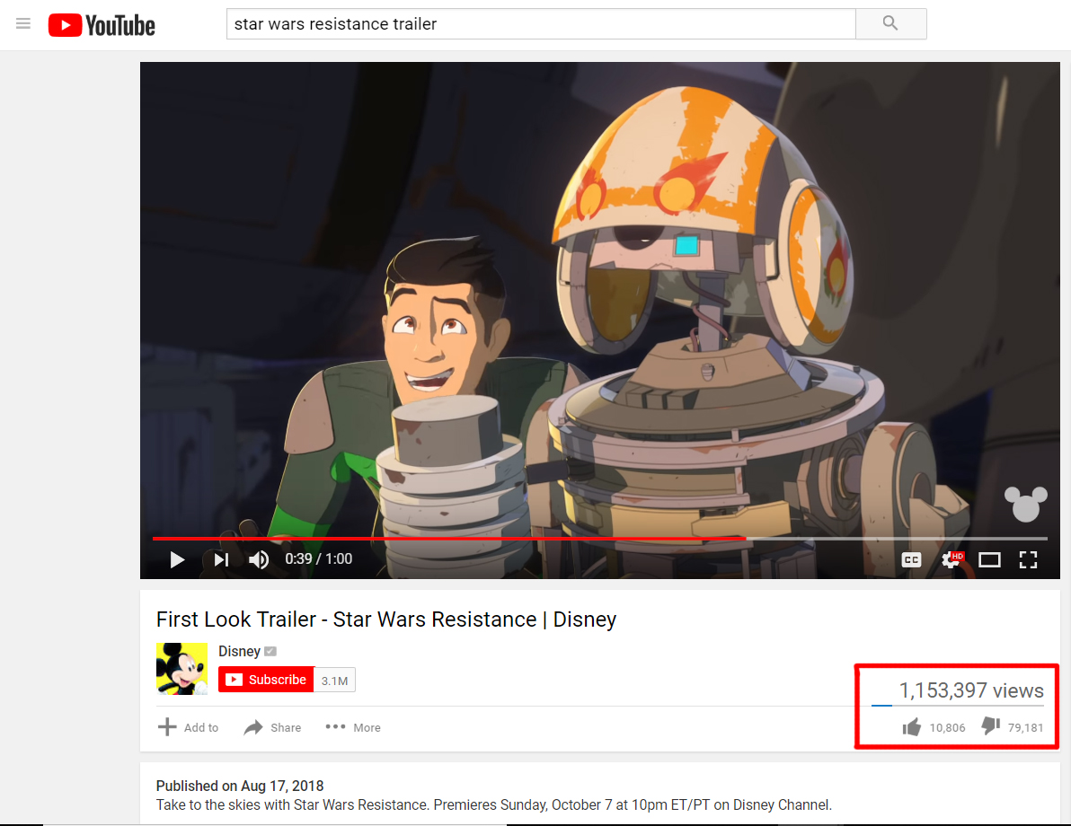Click the 1,153,397 views count

coord(971,690)
